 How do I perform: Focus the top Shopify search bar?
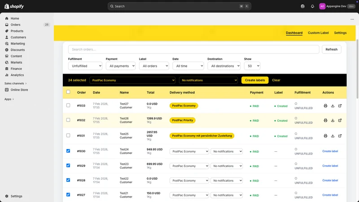tap(179, 6)
